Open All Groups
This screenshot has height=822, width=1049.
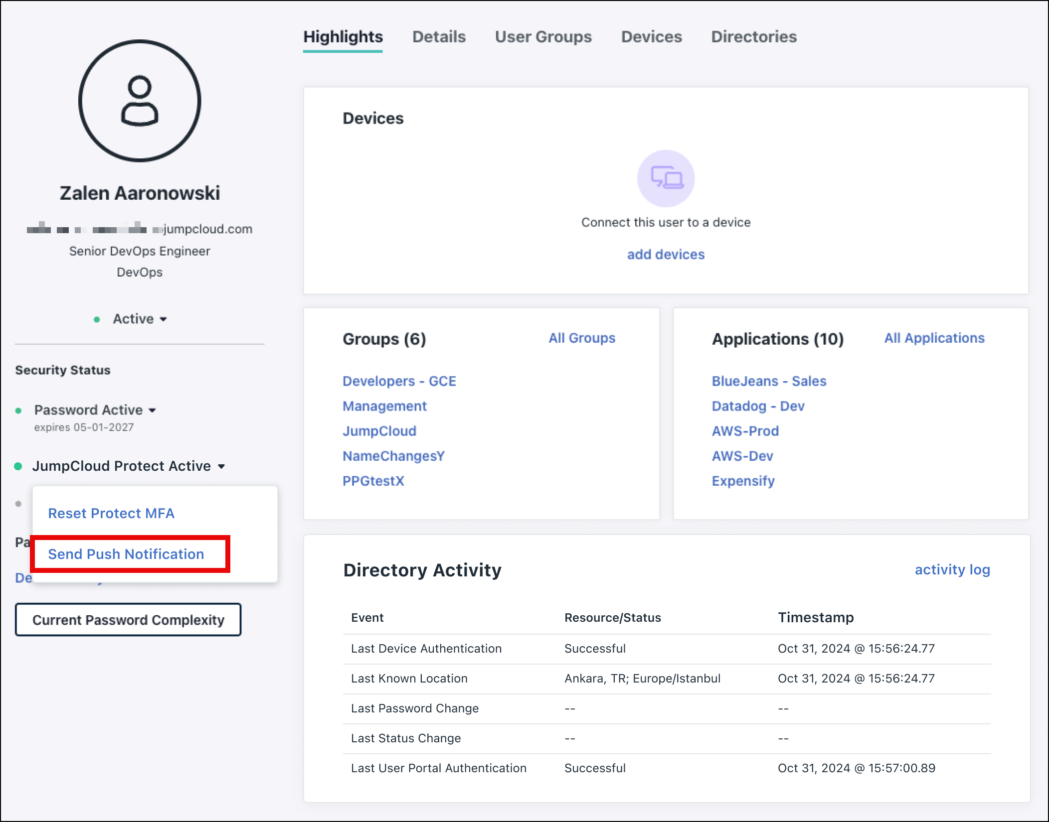[581, 338]
